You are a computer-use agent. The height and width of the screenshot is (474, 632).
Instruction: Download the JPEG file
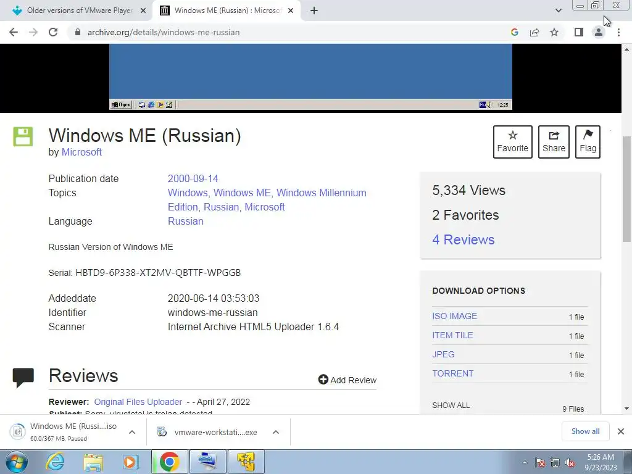(443, 355)
